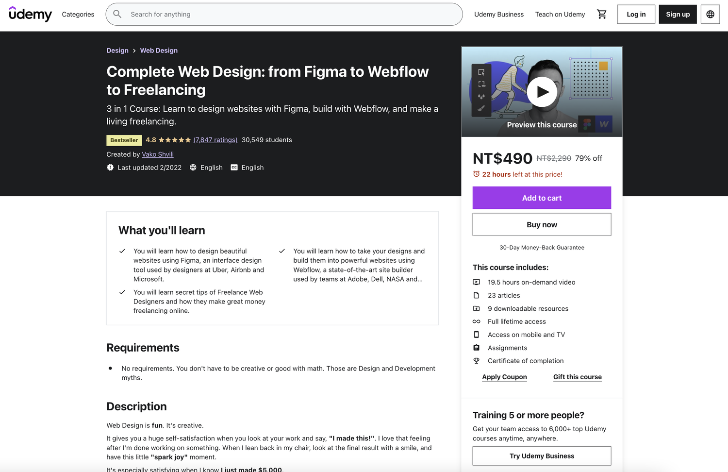
Task: Click the downloadable resources icon
Action: pos(477,308)
